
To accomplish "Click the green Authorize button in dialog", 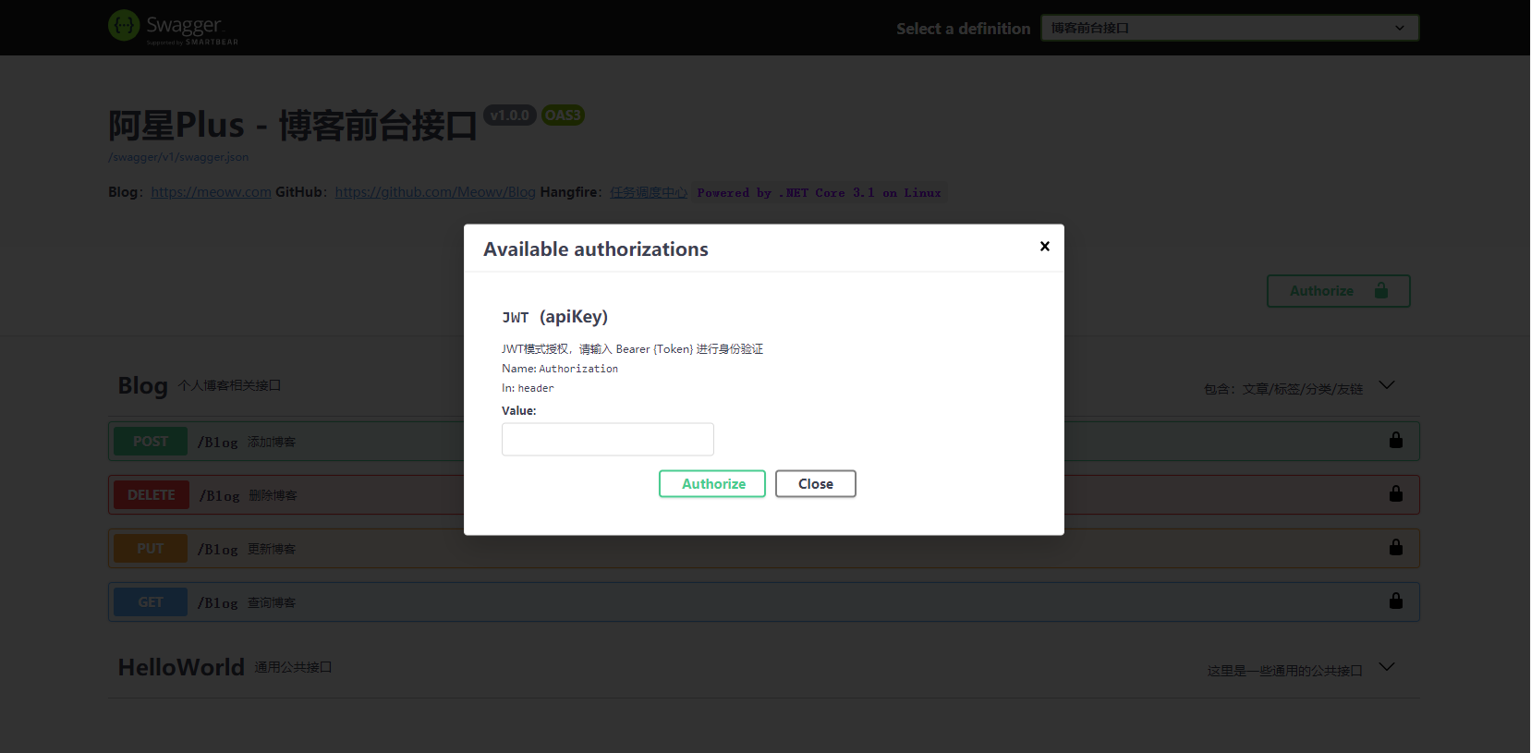I will [712, 483].
